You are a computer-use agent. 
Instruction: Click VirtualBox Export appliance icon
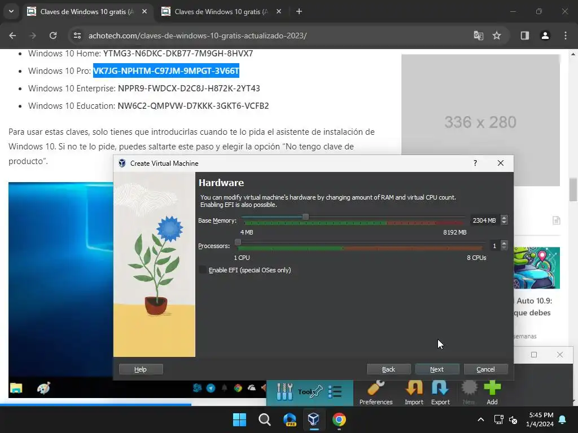tap(440, 393)
